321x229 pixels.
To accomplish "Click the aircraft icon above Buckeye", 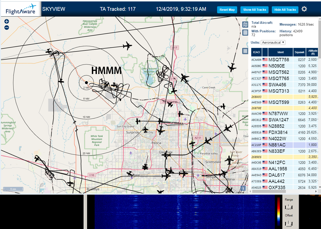I will point(71,184).
